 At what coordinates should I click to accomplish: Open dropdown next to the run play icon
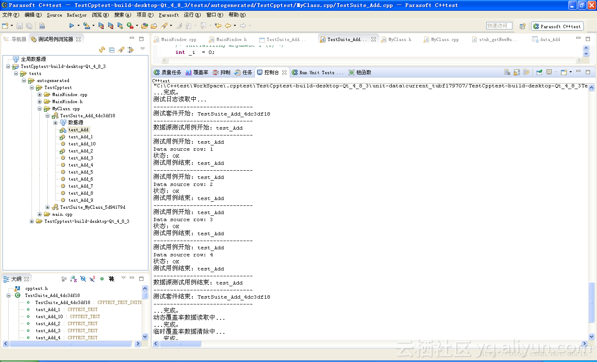click(x=78, y=26)
